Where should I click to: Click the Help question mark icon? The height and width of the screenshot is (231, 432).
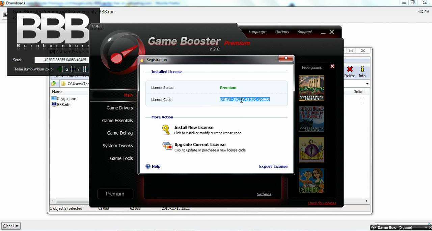click(x=148, y=166)
